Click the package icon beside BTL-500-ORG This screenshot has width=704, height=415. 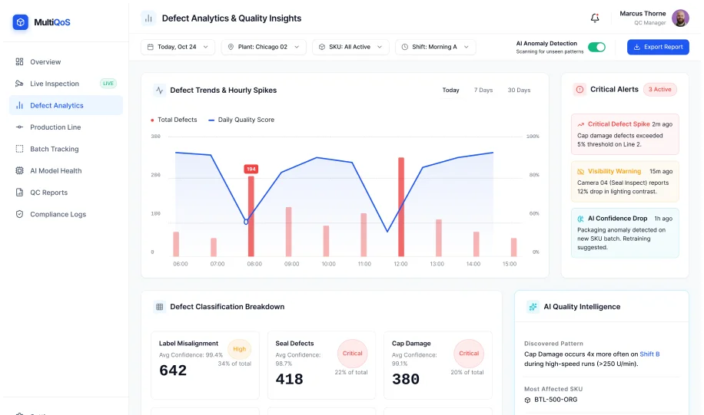click(x=527, y=400)
